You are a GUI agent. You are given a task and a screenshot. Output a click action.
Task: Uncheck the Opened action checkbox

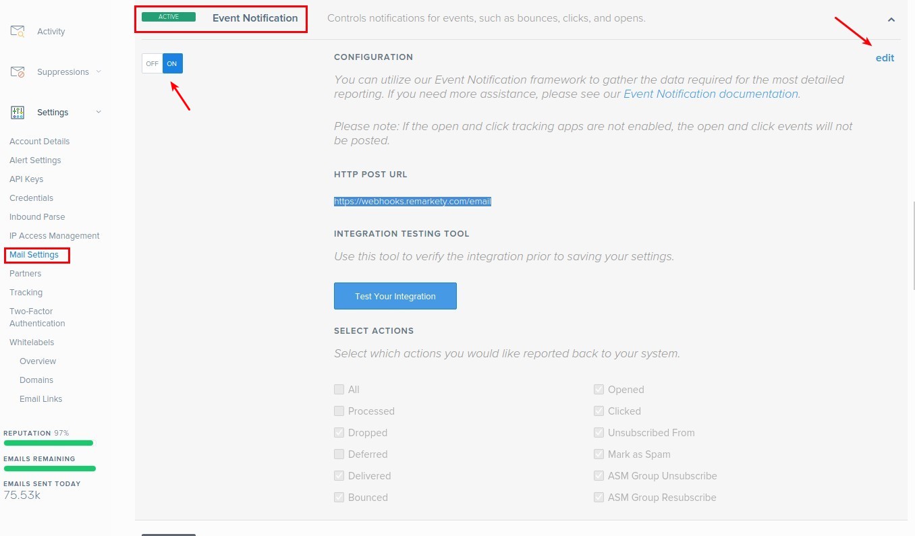coord(599,390)
